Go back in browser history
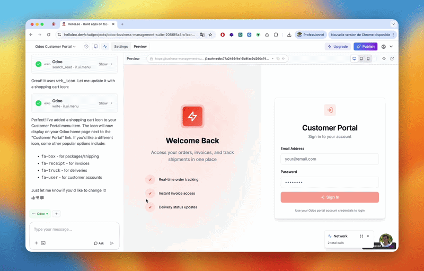This screenshot has width=424, height=271. pos(31,34)
